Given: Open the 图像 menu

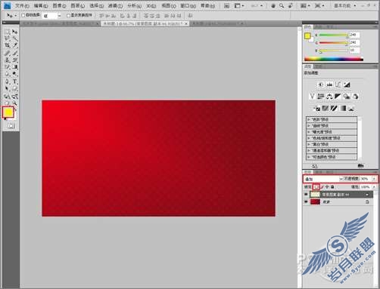Looking at the screenshot, I should [x=59, y=5].
